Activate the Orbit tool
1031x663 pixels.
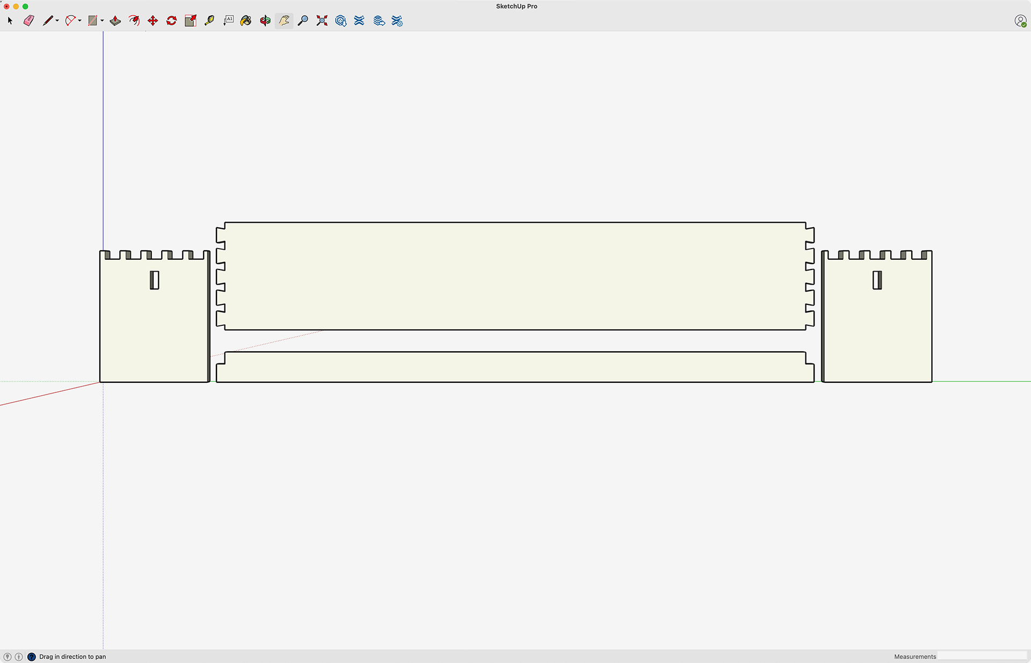265,20
